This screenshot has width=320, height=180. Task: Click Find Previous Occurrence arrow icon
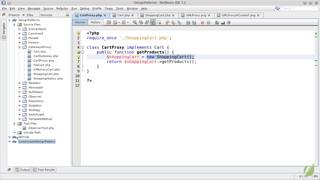(141, 22)
